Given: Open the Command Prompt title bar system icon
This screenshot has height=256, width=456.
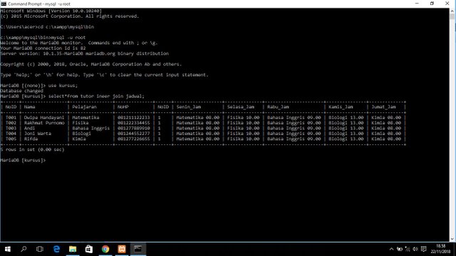Looking at the screenshot, I should pos(4,4).
